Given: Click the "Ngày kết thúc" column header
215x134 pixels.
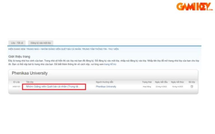Looking at the screenshot, I should (x=177, y=82).
